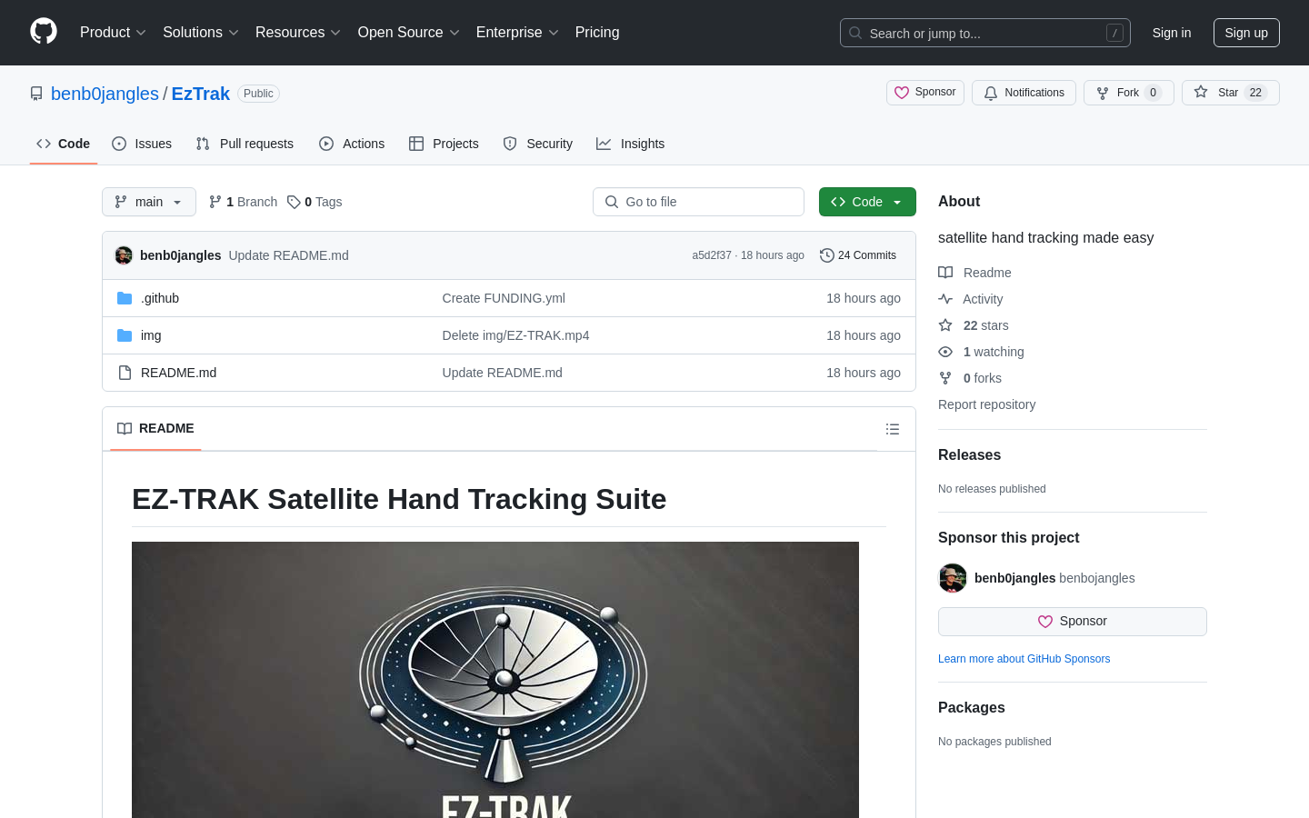
Task: Open benb0jangles benbojangles sponsor profile link
Action: (x=1054, y=578)
